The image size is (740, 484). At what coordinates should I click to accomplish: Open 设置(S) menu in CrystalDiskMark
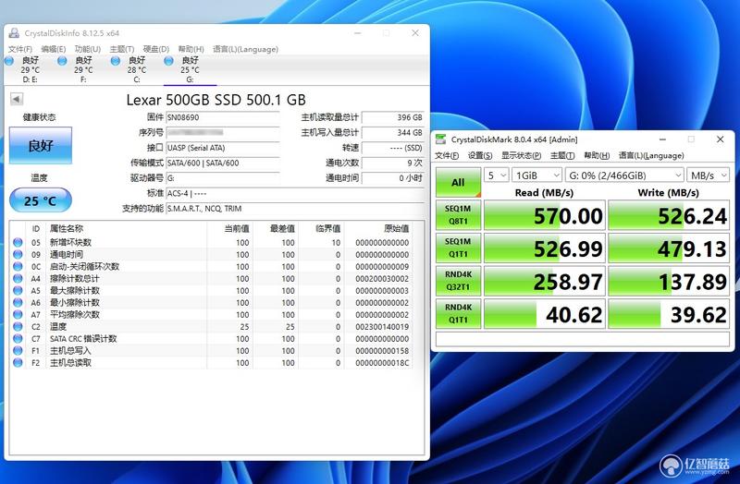(480, 155)
